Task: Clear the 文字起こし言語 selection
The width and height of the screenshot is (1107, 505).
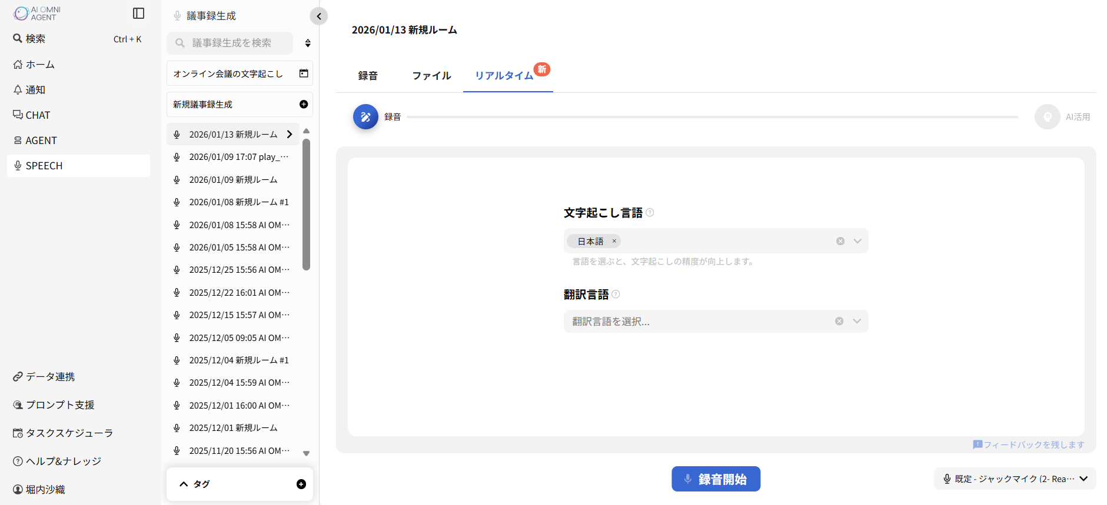Action: click(x=840, y=241)
